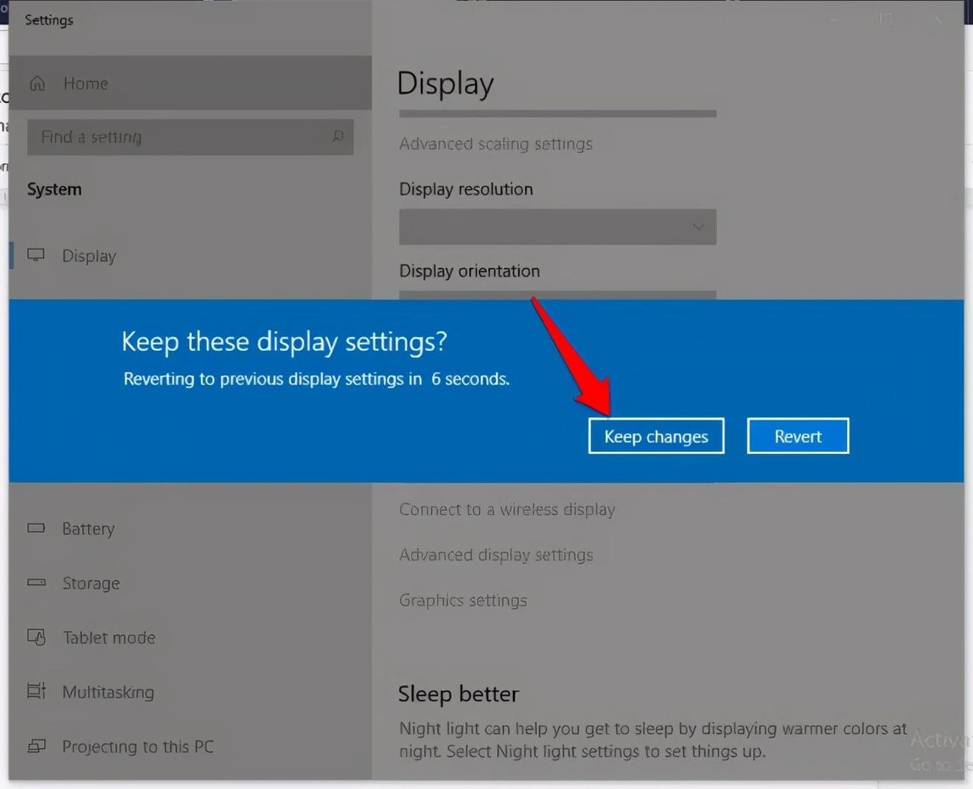Click Connect to a wireless display
The image size is (973, 789).
click(507, 509)
